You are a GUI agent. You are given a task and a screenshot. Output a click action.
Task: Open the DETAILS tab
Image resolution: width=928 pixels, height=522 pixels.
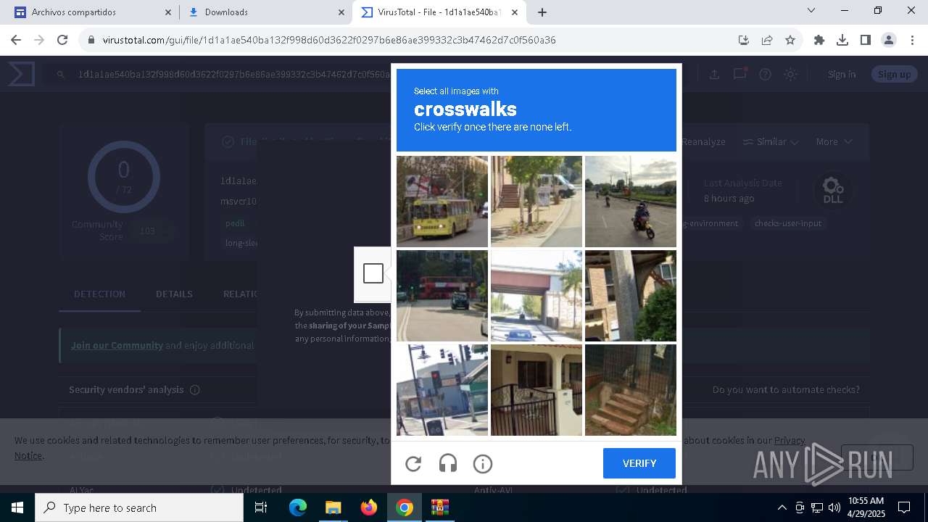174,294
